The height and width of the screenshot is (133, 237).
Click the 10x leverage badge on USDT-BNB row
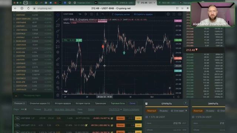tap(17, 118)
